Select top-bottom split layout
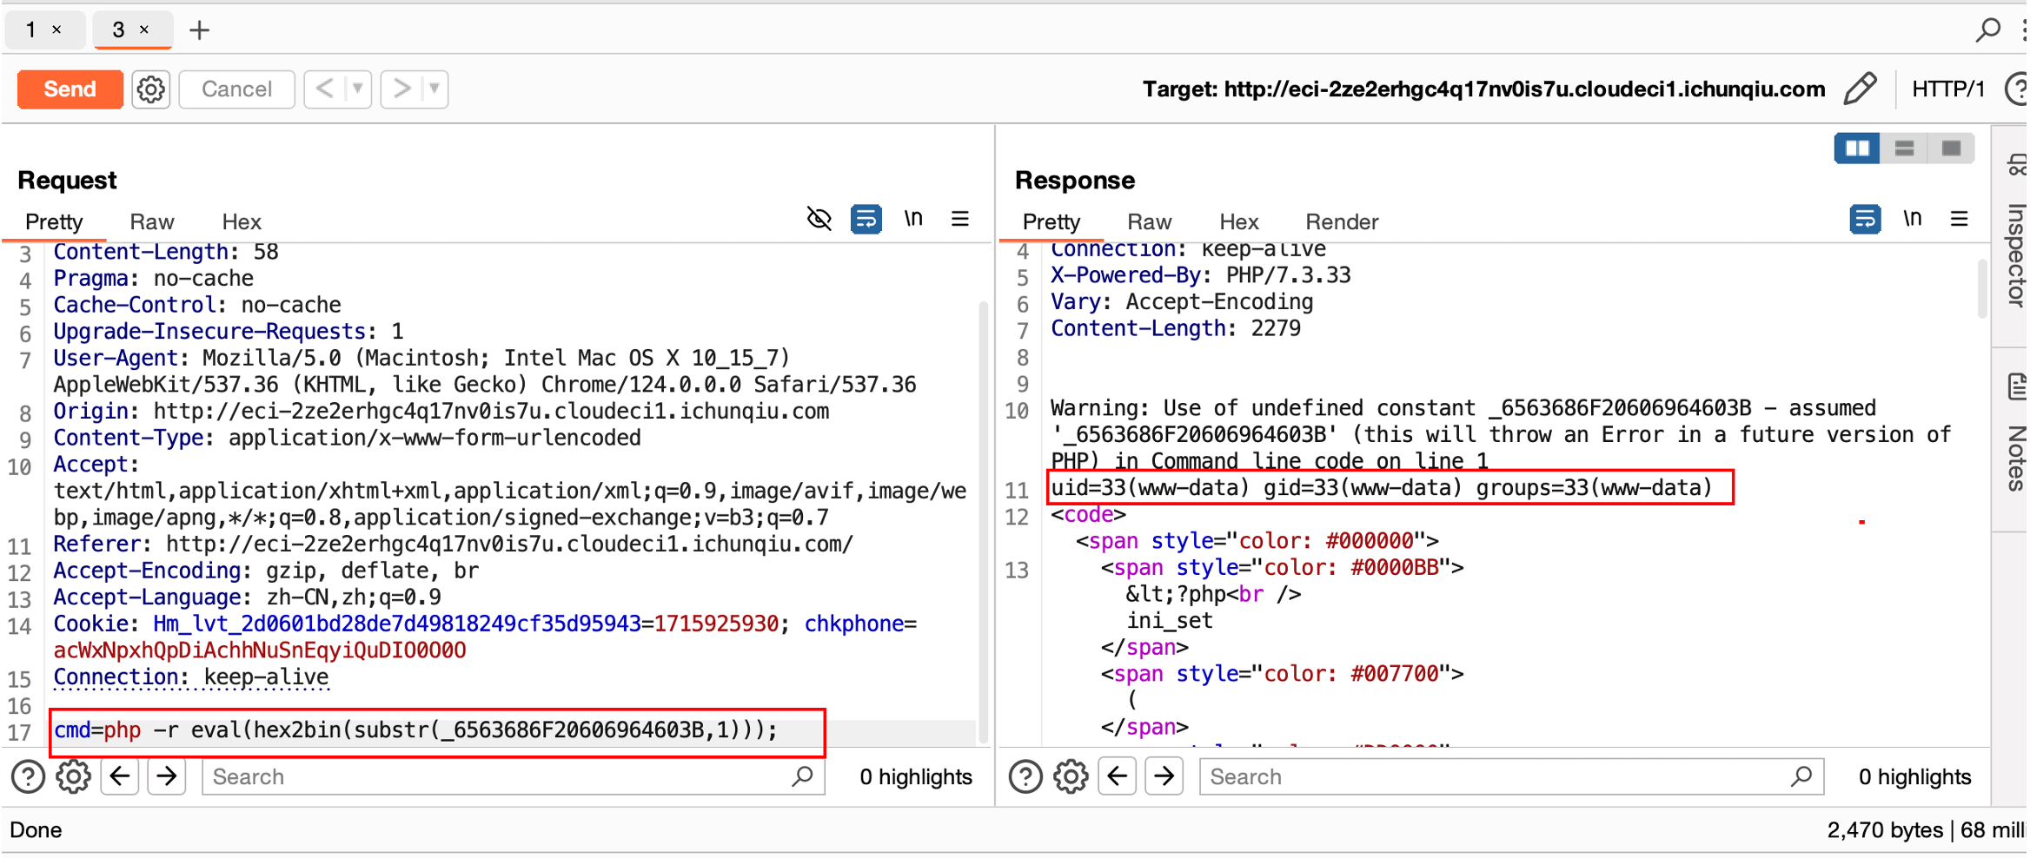Image resolution: width=2030 pixels, height=858 pixels. click(1904, 148)
